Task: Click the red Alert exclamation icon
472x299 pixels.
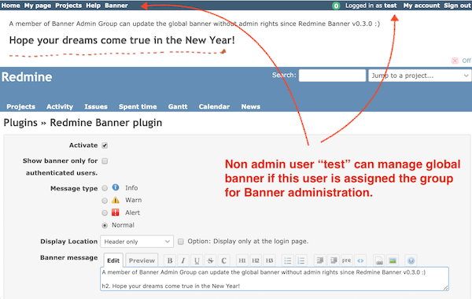Action: [x=116, y=212]
